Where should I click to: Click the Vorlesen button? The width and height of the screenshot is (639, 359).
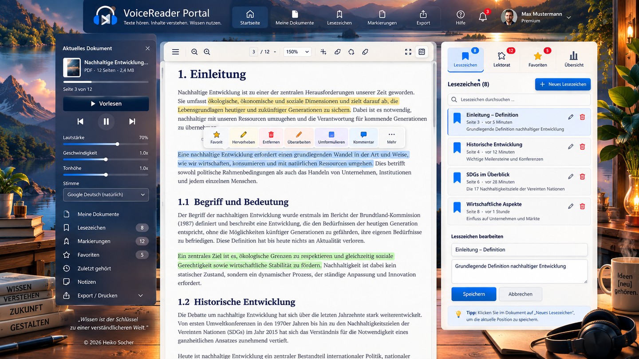(106, 104)
